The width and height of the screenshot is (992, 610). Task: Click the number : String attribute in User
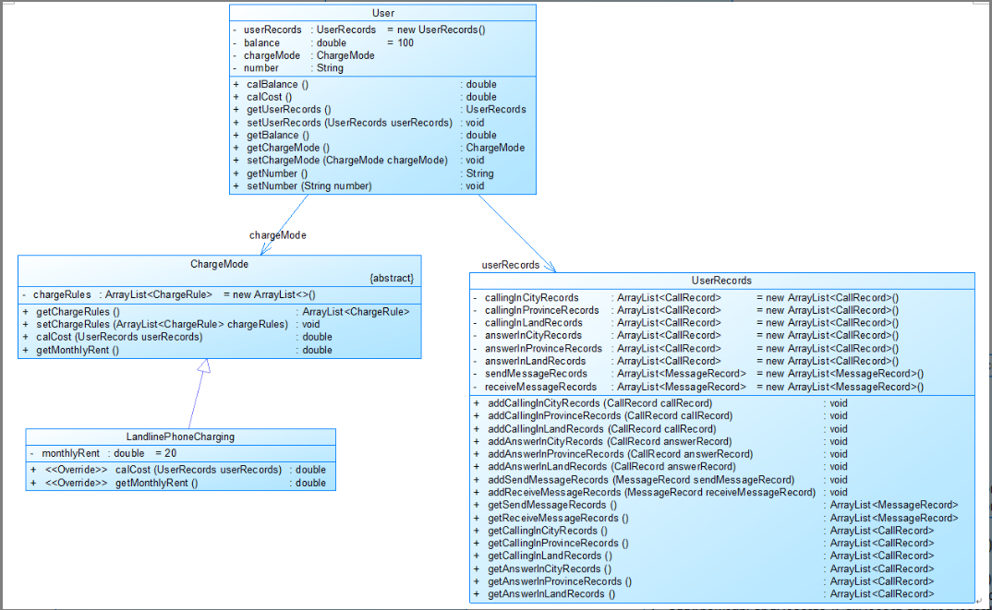(288, 68)
